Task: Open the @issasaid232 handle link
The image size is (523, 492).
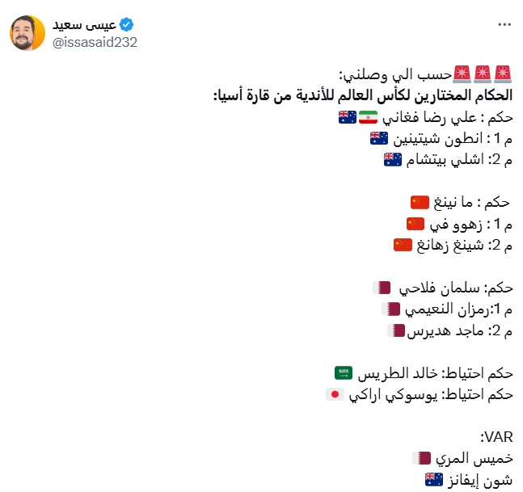Action: pyautogui.click(x=95, y=42)
